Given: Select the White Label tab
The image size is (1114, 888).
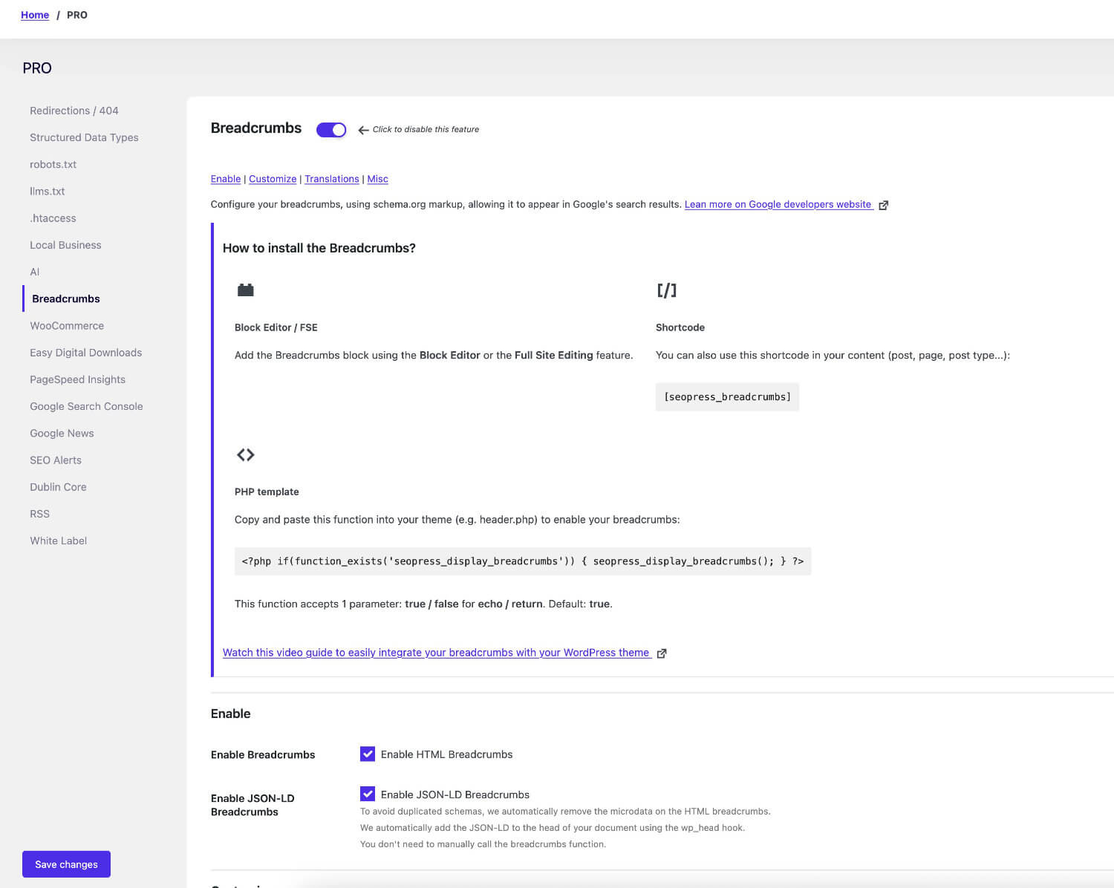Looking at the screenshot, I should pos(58,541).
